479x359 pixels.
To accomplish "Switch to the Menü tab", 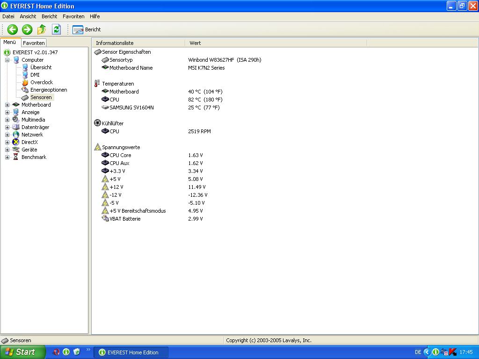I will (x=10, y=42).
